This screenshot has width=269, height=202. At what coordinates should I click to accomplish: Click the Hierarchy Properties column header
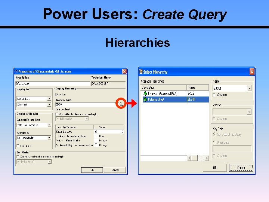(x=74, y=127)
